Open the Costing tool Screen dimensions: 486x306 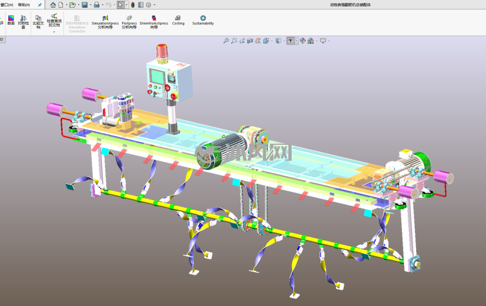pos(178,21)
